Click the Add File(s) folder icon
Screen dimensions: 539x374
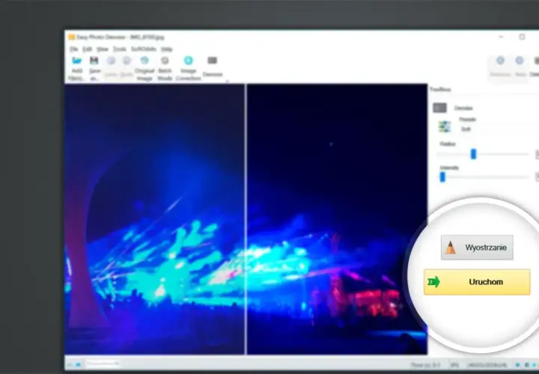[76, 61]
